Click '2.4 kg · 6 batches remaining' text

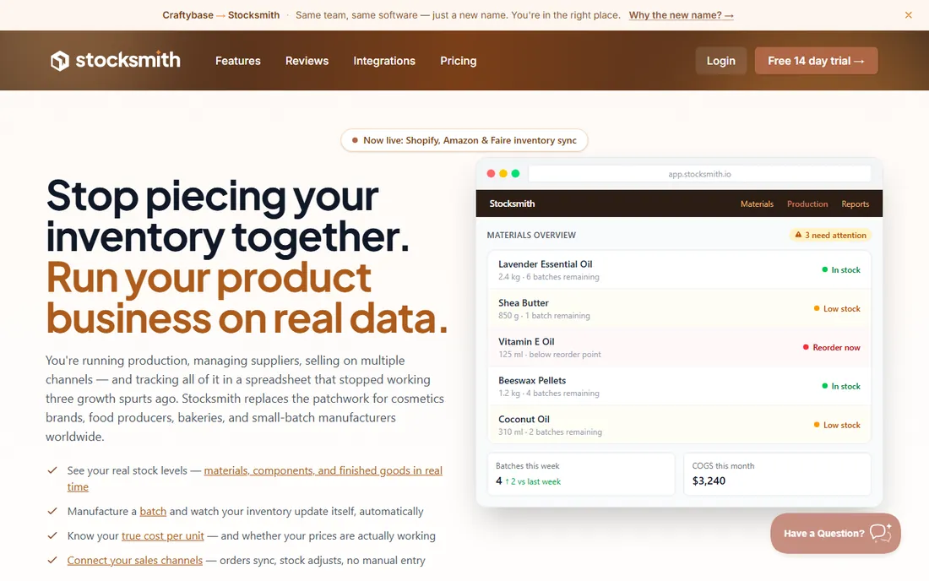(549, 277)
